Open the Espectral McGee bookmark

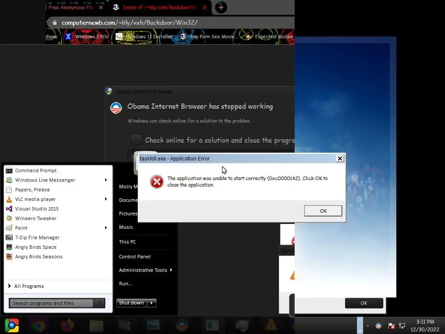point(269,37)
